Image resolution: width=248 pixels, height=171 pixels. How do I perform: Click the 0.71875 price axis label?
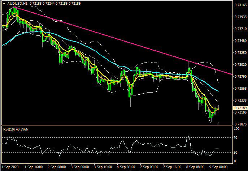(x=240, y=124)
